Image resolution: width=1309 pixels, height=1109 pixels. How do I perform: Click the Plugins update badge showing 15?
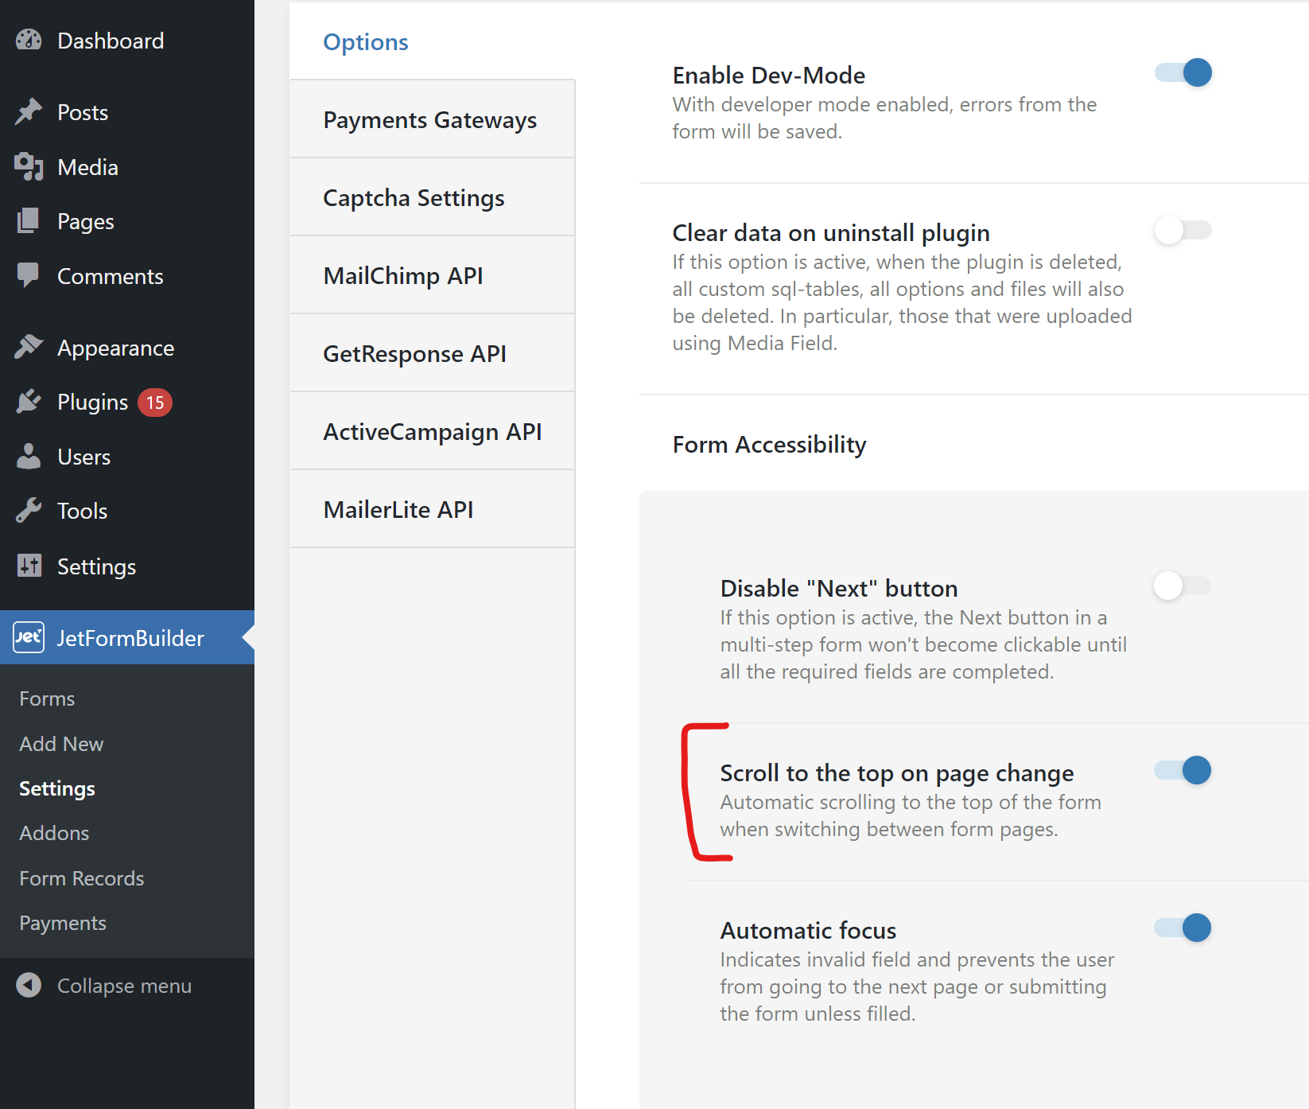click(155, 402)
